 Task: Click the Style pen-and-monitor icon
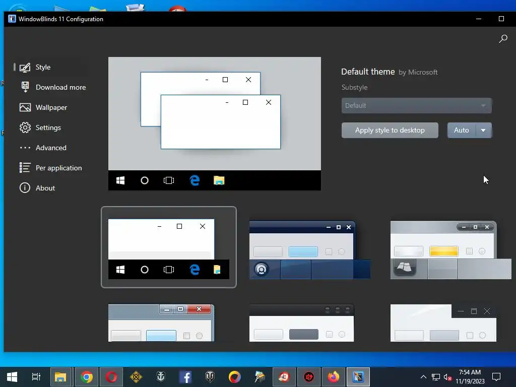[25, 67]
